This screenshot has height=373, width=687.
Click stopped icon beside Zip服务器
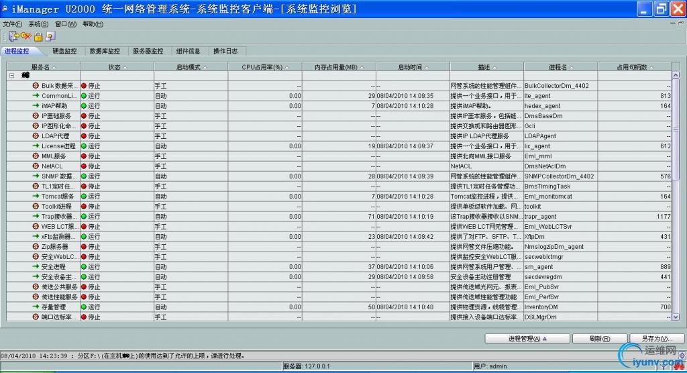pyautogui.click(x=36, y=247)
